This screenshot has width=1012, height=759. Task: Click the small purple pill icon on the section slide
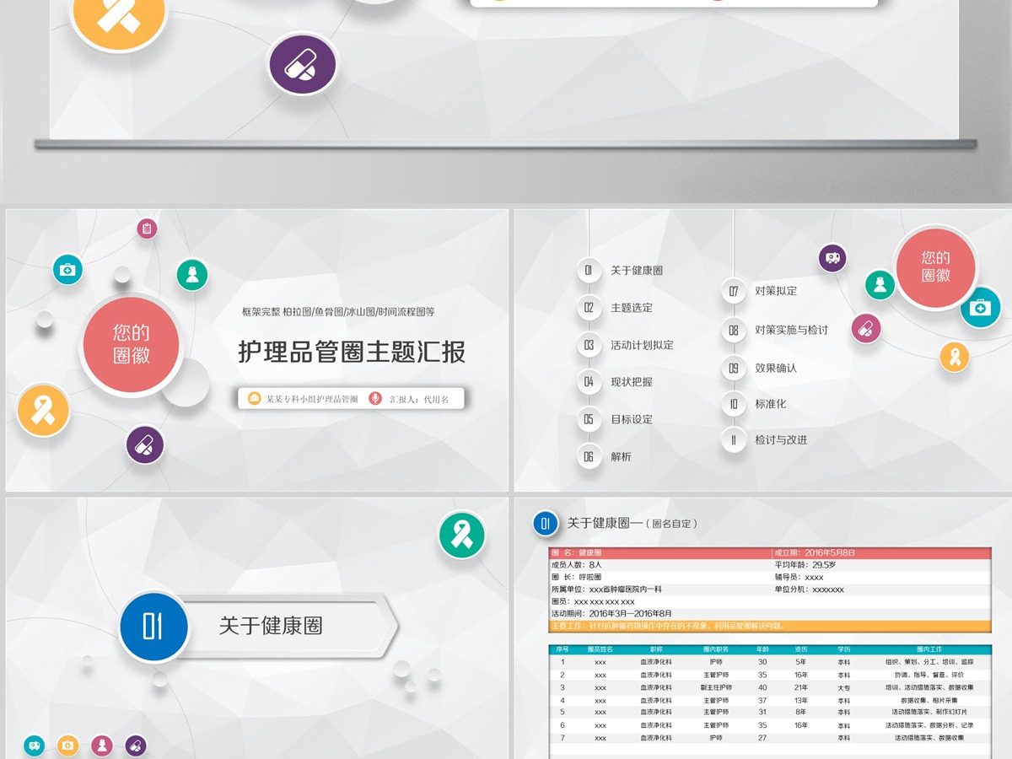pyautogui.click(x=136, y=745)
